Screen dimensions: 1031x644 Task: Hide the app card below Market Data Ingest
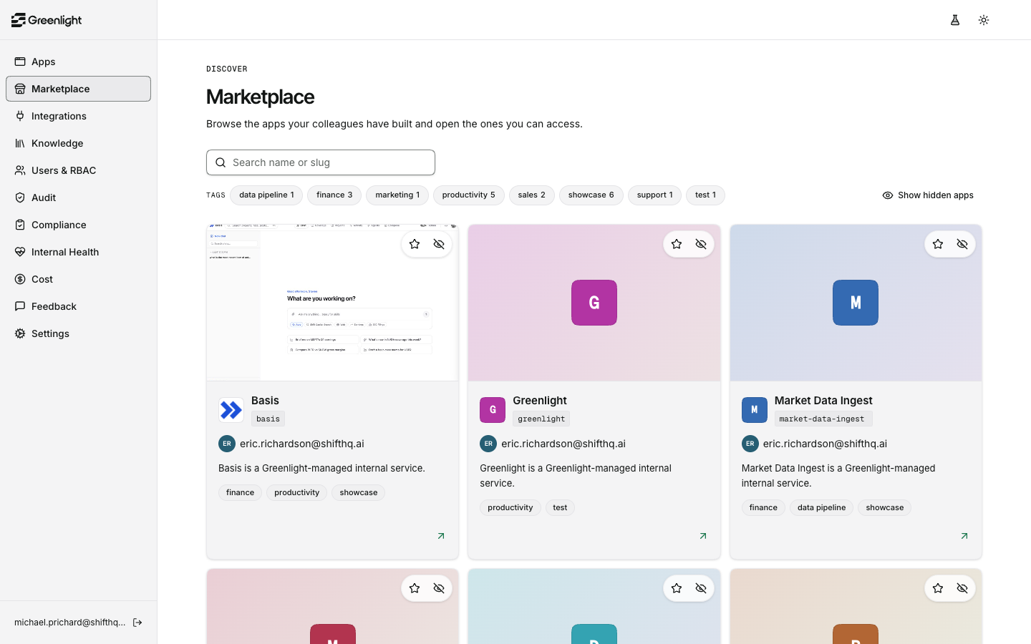pyautogui.click(x=962, y=588)
